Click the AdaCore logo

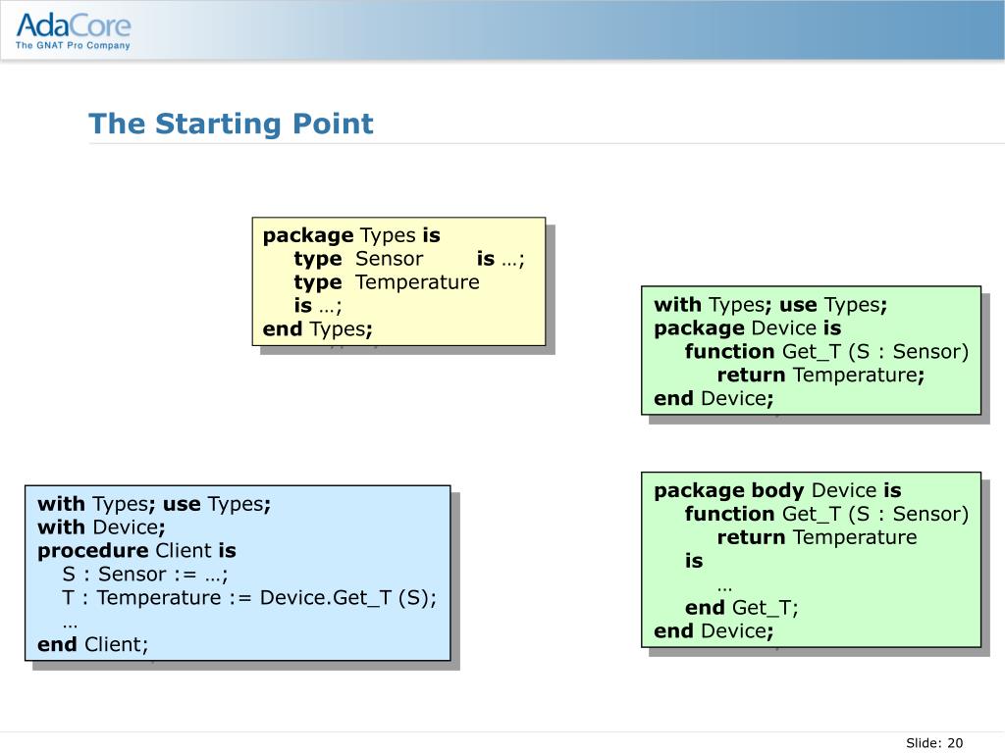point(73,30)
